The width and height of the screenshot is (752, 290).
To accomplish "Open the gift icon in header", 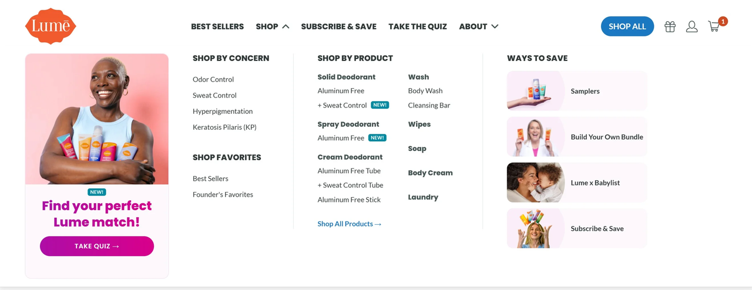I will coord(670,26).
